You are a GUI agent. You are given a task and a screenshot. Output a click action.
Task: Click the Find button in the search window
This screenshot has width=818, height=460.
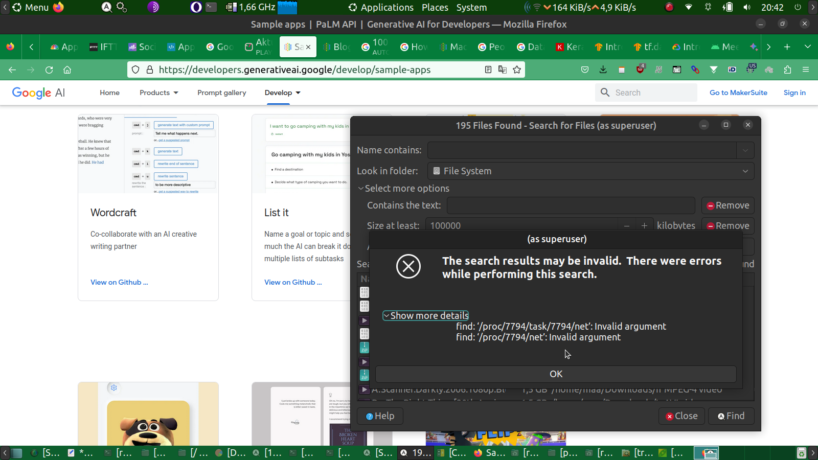pyautogui.click(x=731, y=416)
